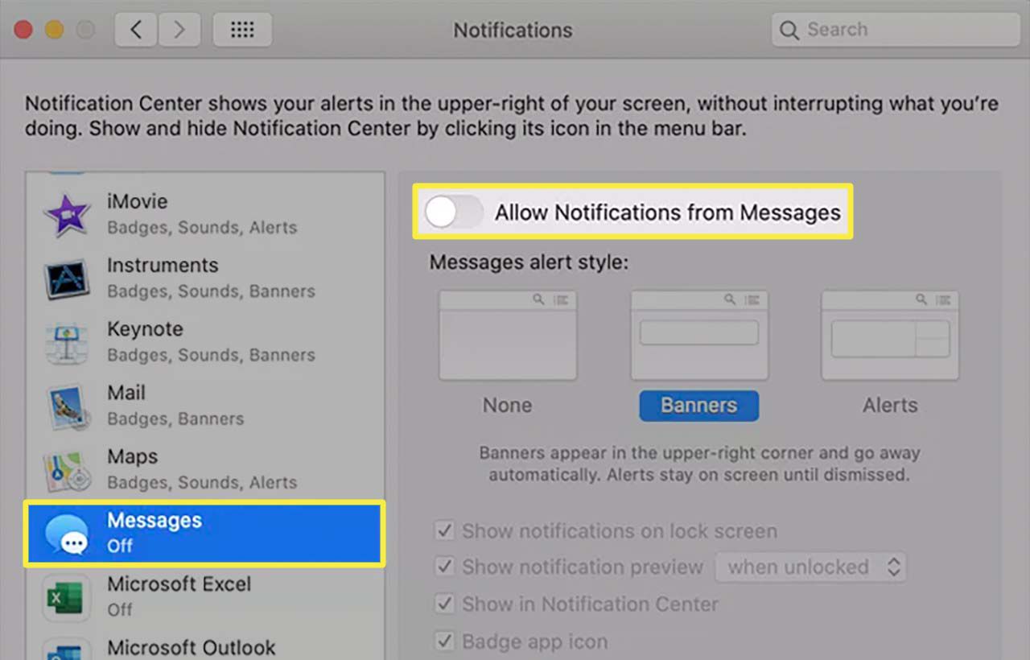Open the 'when unlocked' preview dropdown
The width and height of the screenshot is (1030, 660).
(811, 567)
